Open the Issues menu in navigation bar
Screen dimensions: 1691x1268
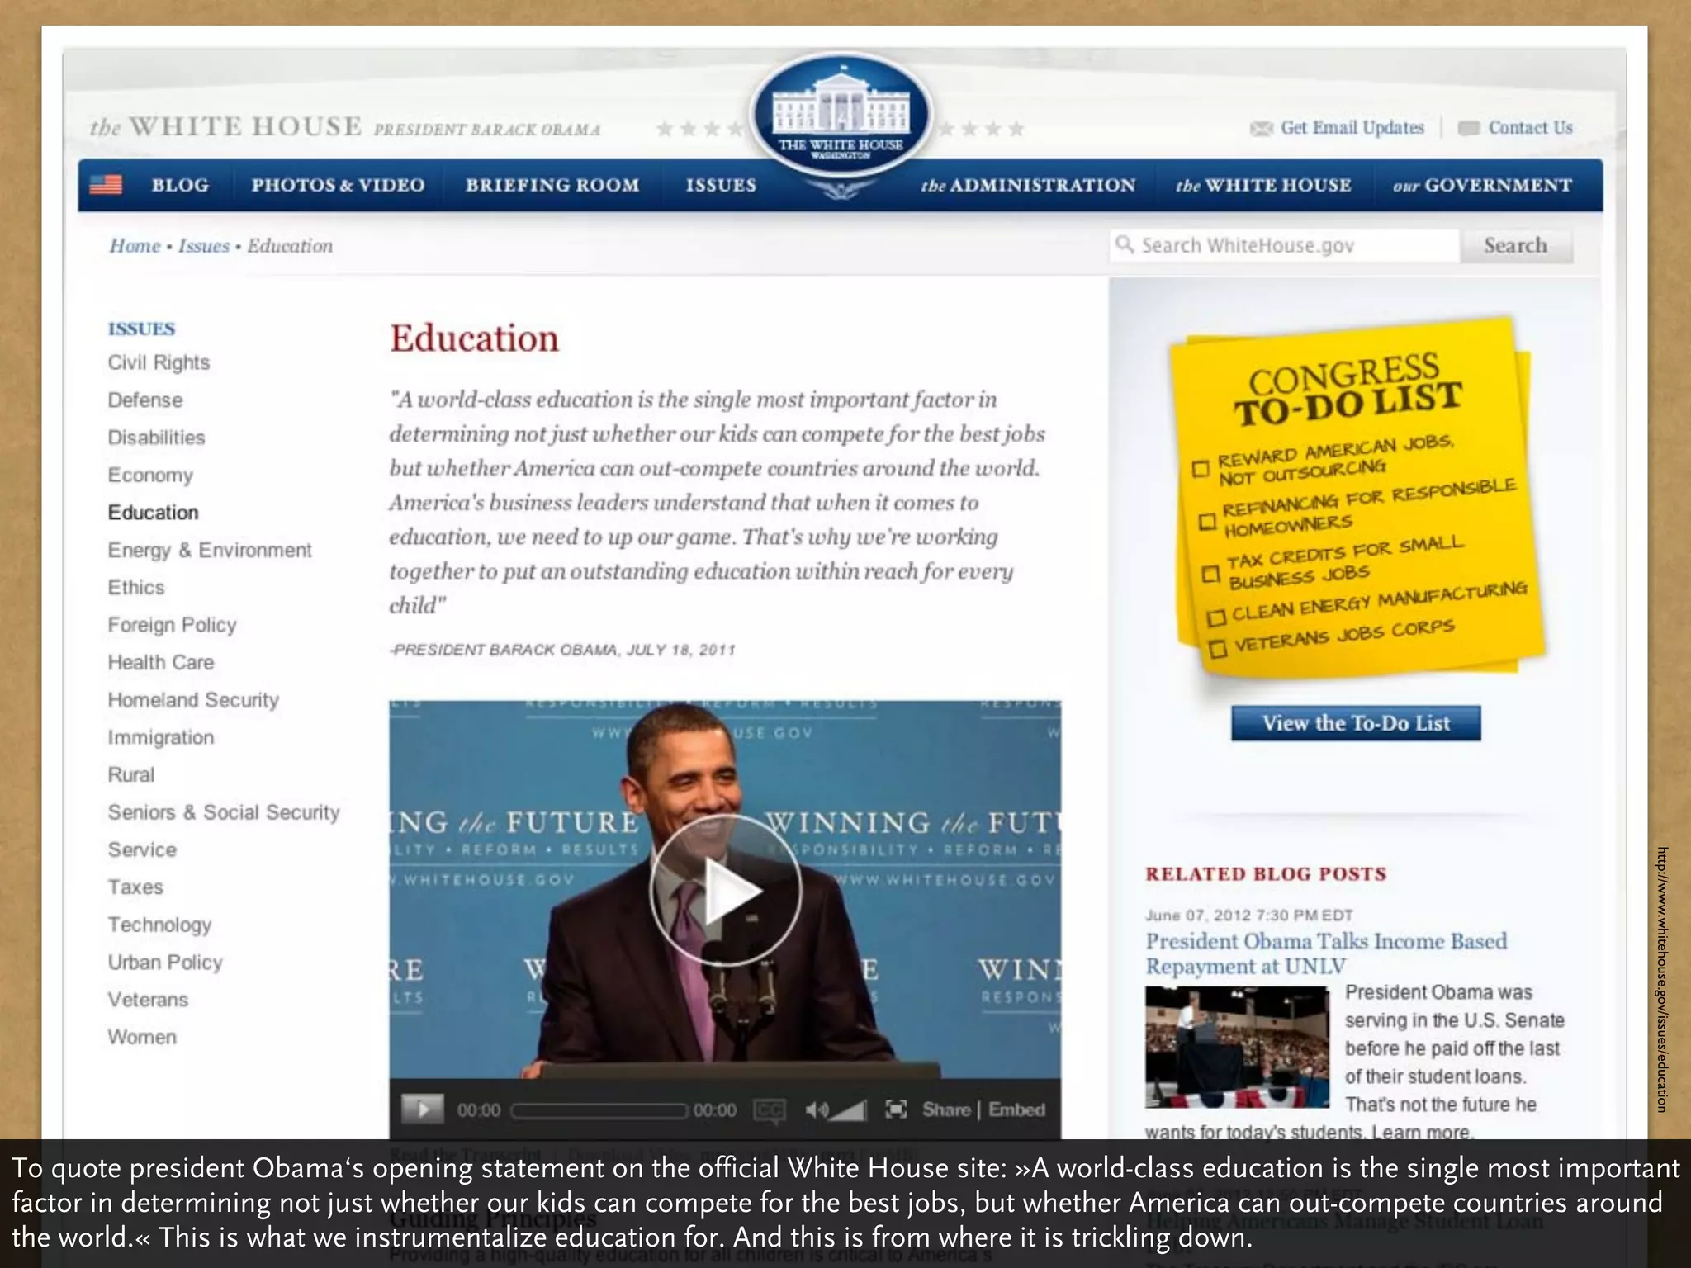(x=721, y=185)
